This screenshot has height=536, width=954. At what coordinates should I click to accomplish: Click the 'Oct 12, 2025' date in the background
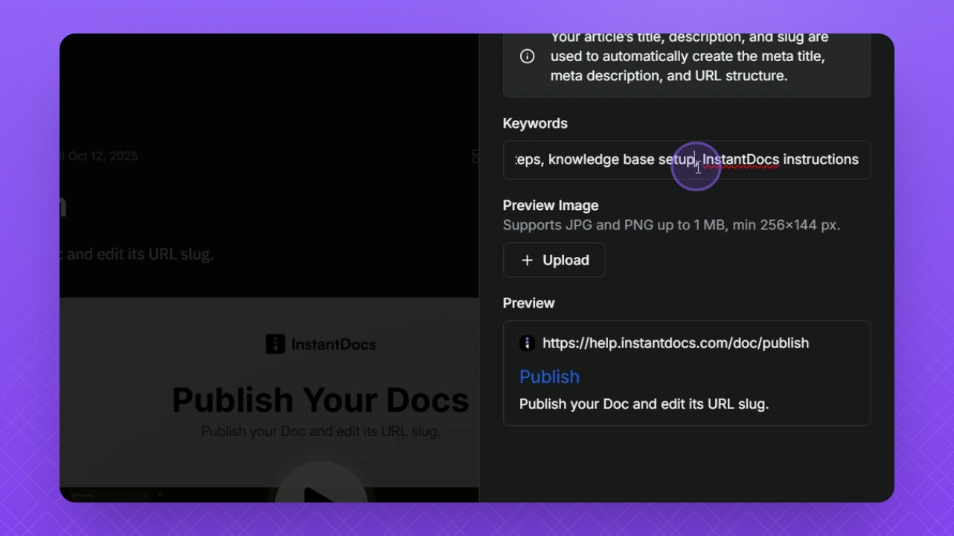tap(103, 156)
